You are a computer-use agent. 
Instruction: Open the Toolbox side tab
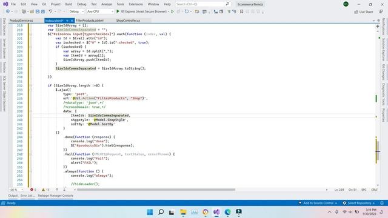coord(4,67)
